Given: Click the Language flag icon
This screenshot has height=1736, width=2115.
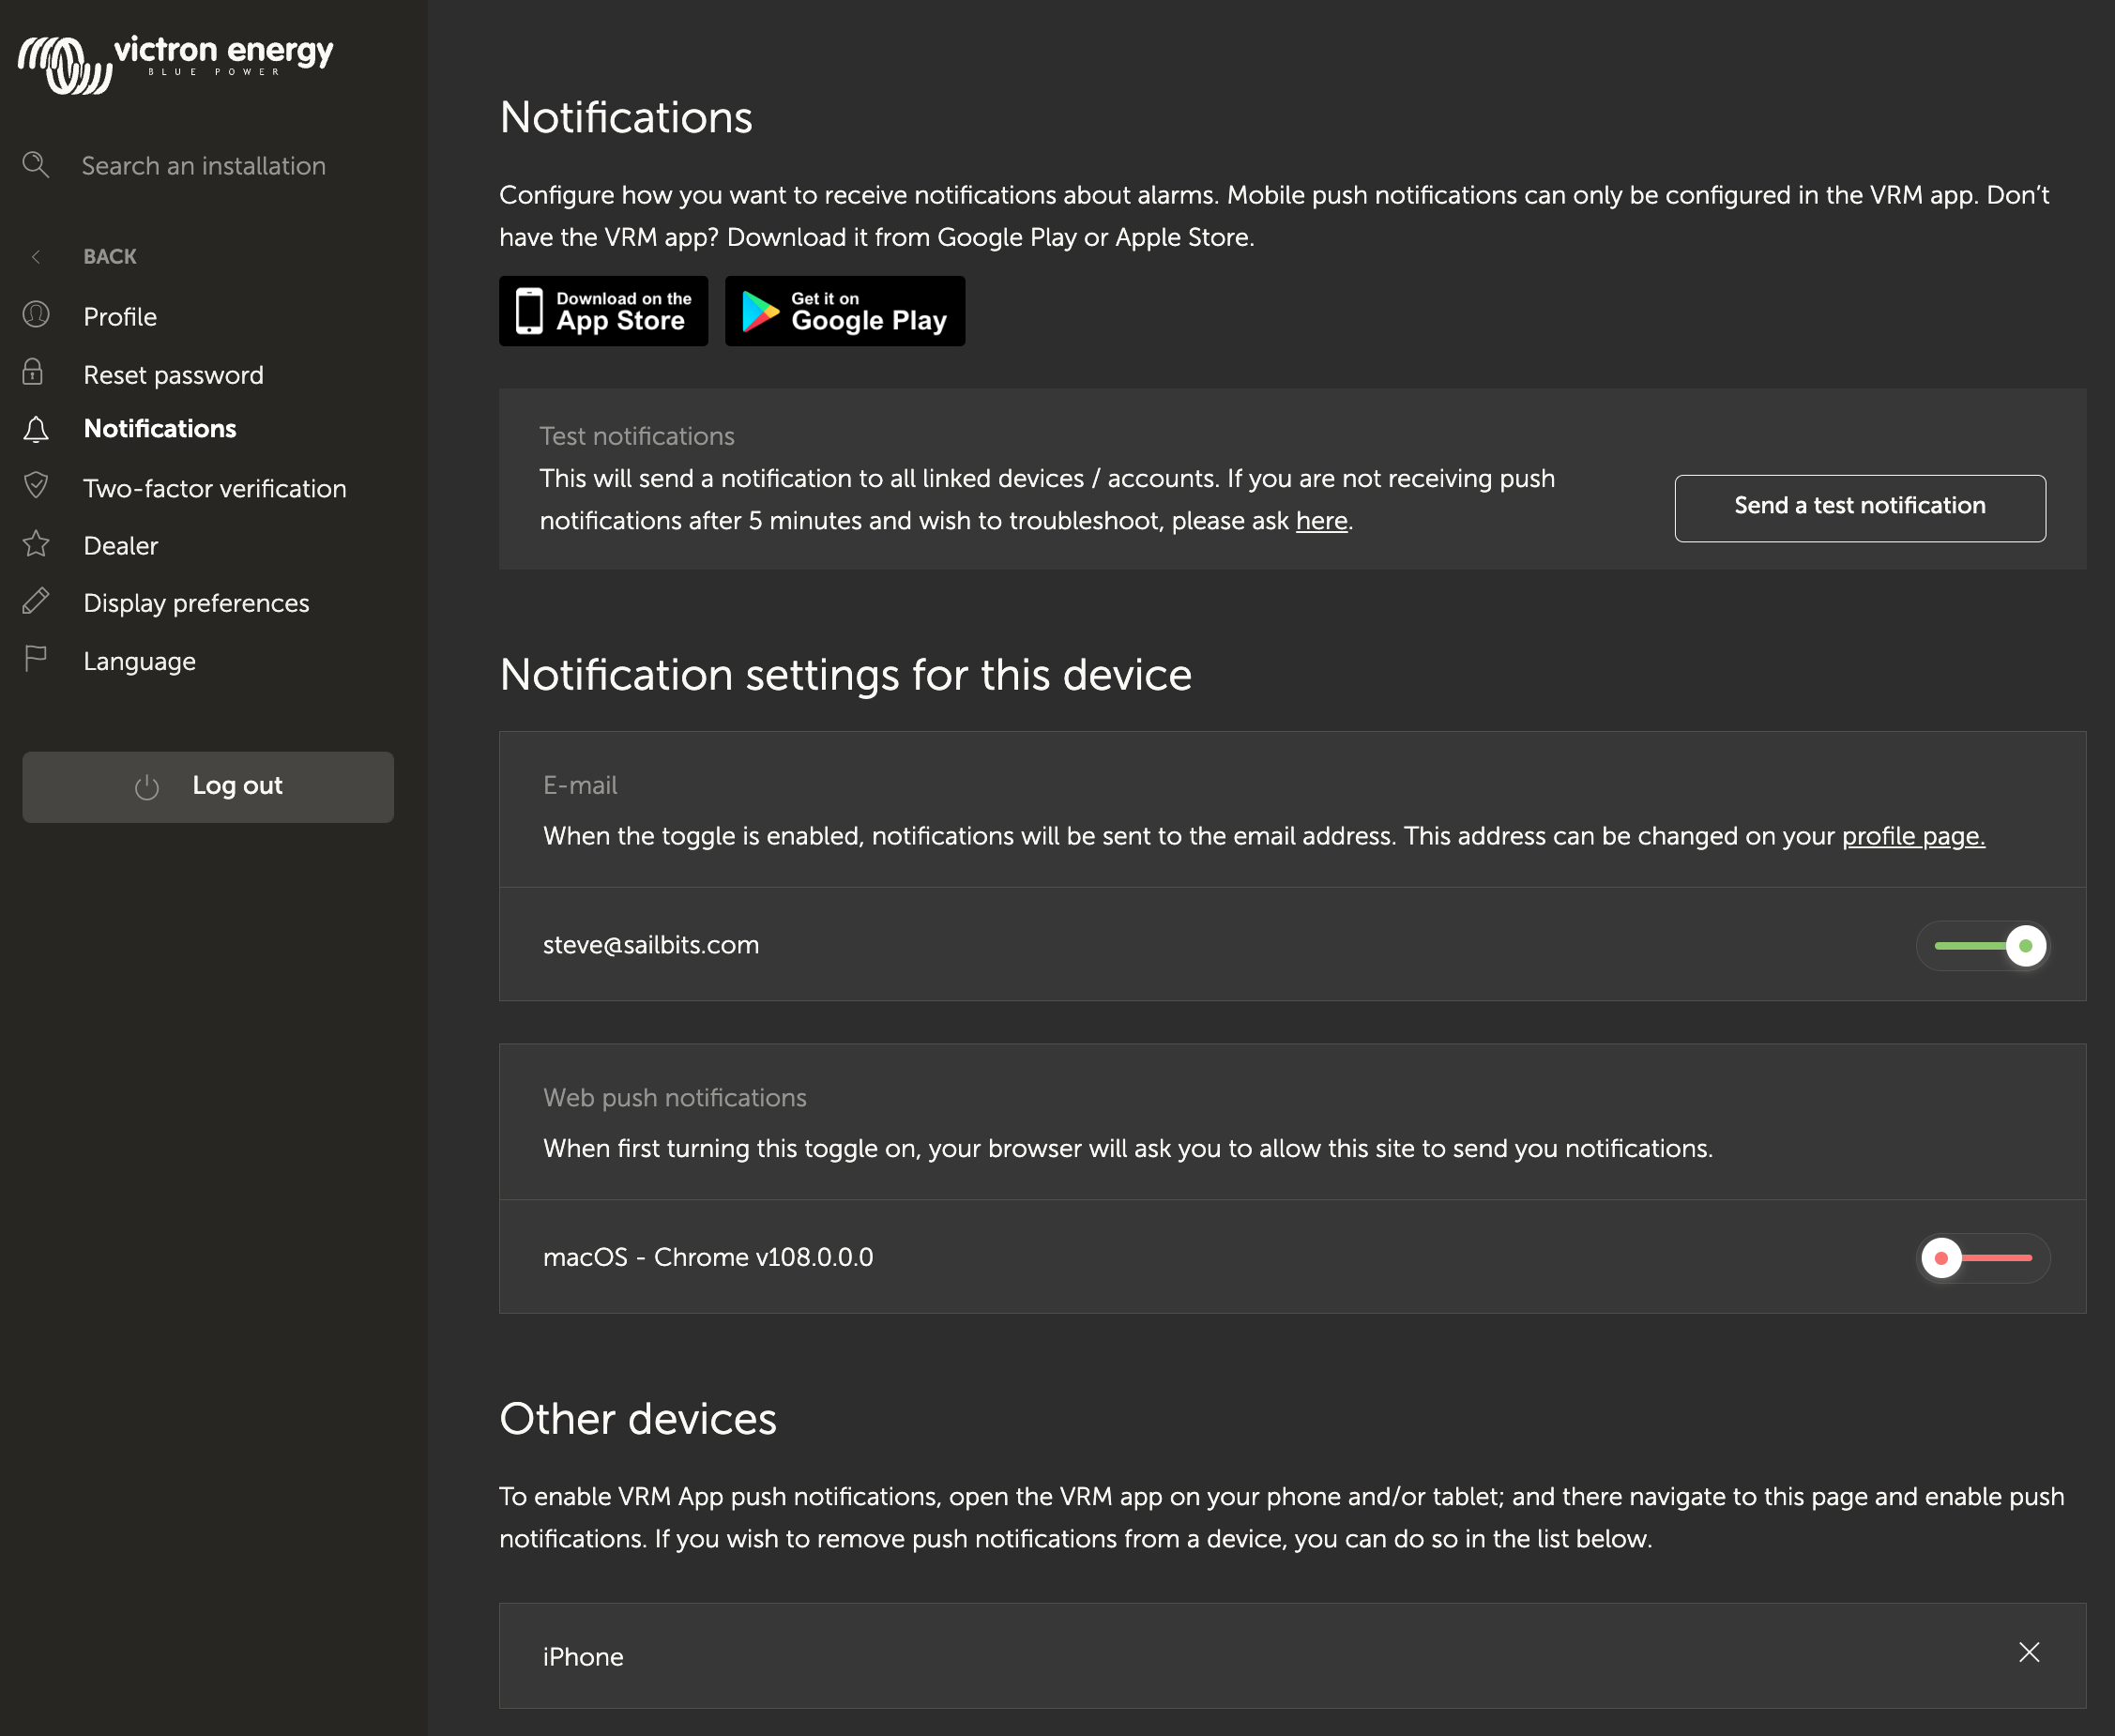Looking at the screenshot, I should 36,659.
